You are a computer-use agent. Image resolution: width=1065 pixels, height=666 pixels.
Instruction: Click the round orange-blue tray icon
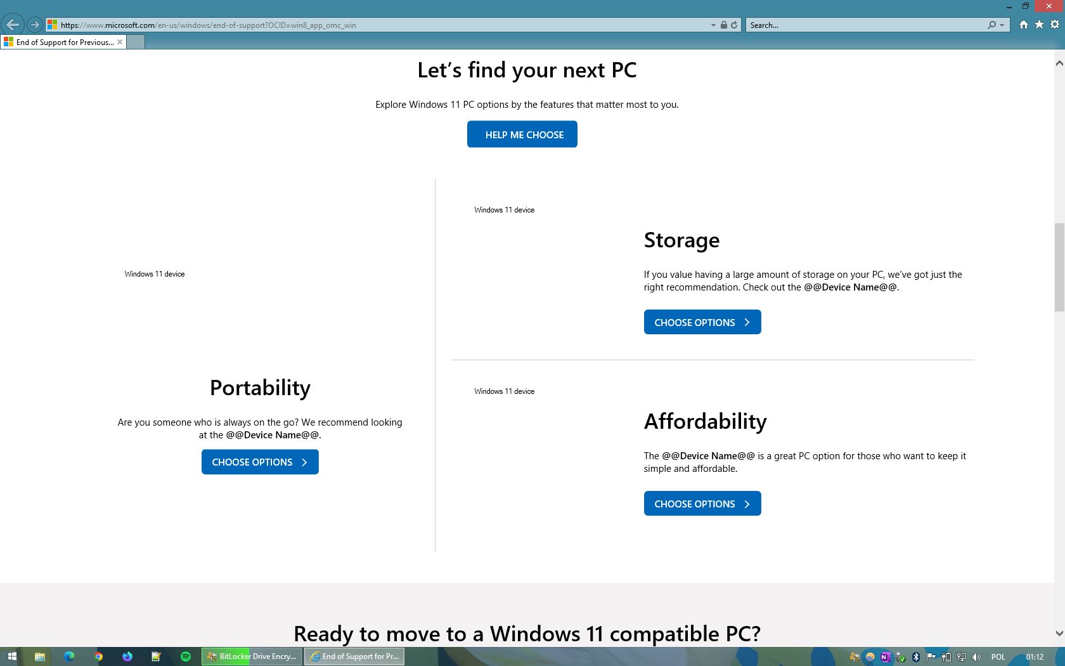click(x=870, y=657)
